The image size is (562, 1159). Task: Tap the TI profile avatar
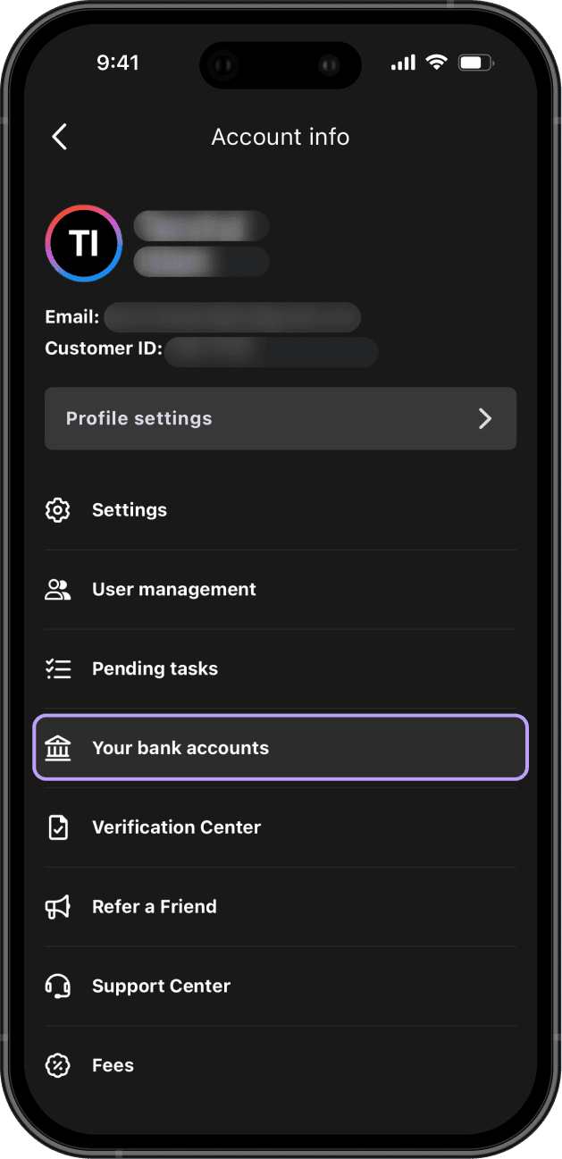[84, 243]
